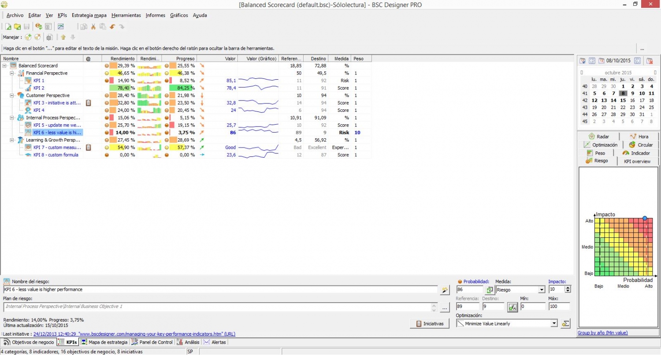
Task: Collapse the Customer Perspective tree node
Action: point(12,96)
